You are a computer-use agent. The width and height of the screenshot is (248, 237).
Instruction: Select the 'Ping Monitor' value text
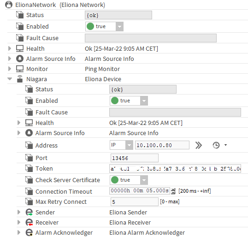coord(102,69)
